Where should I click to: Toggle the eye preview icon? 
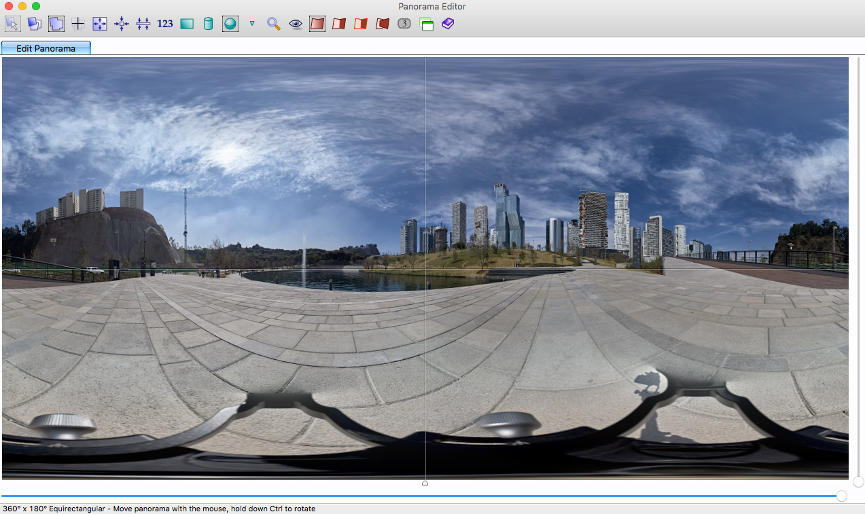coord(296,24)
